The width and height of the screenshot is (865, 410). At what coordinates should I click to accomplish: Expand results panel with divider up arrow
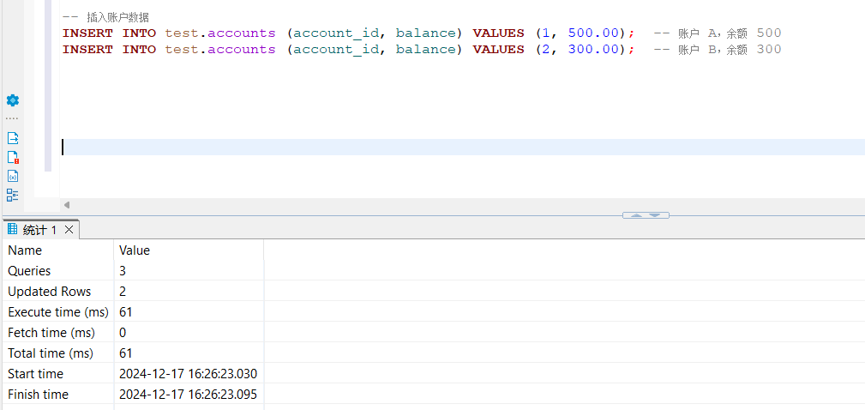636,215
